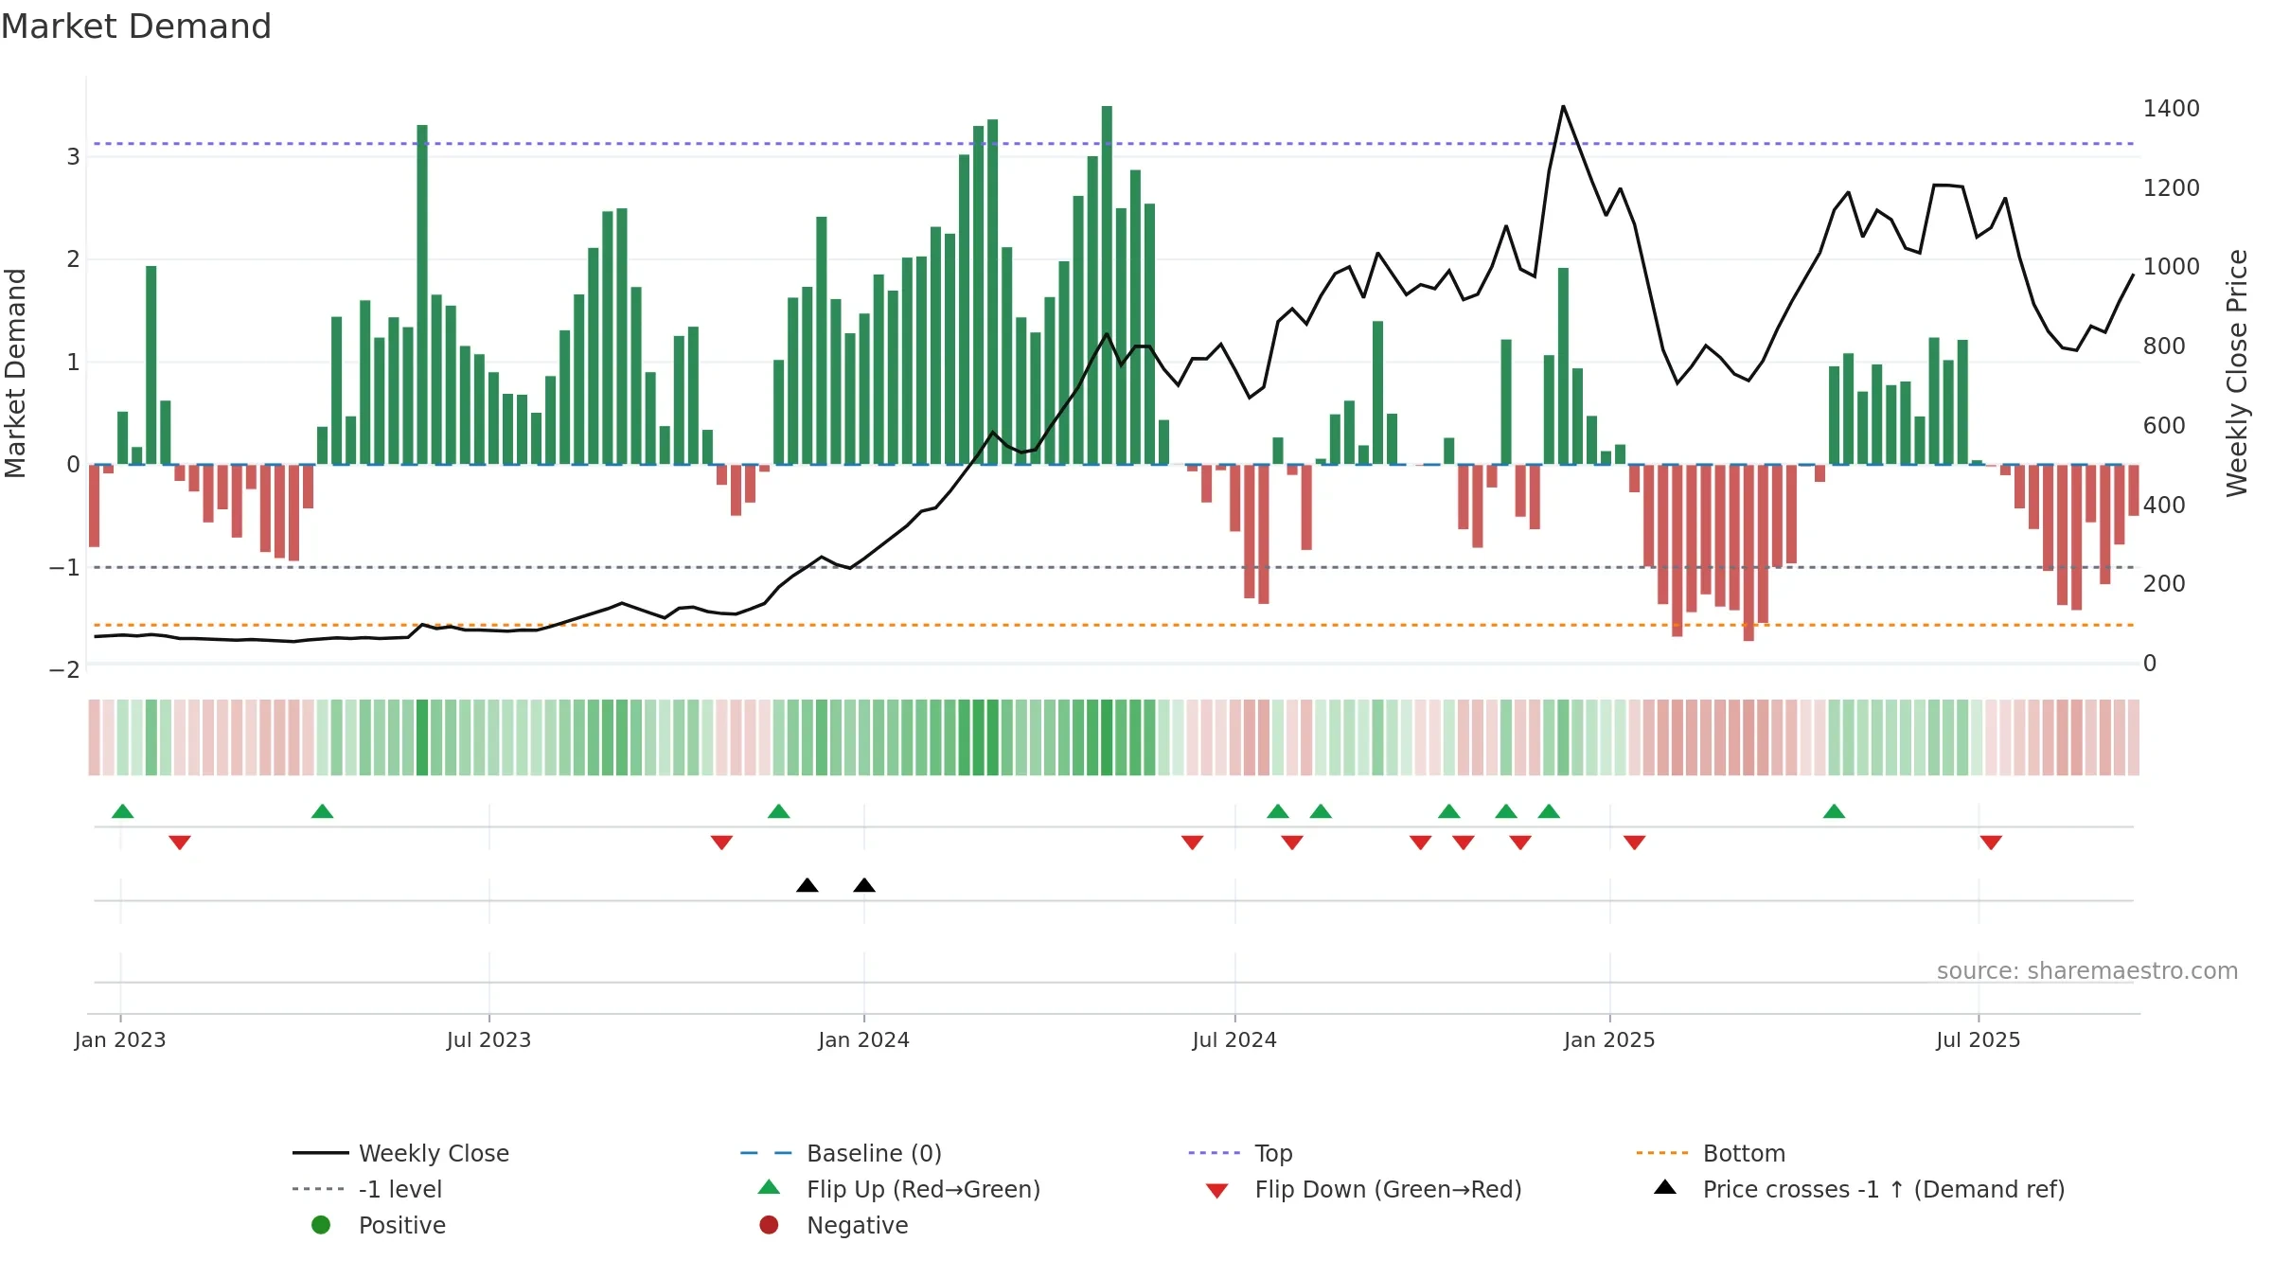Click the −2 demand axis tick
The height and width of the screenshot is (1278, 2272).
coord(64,670)
